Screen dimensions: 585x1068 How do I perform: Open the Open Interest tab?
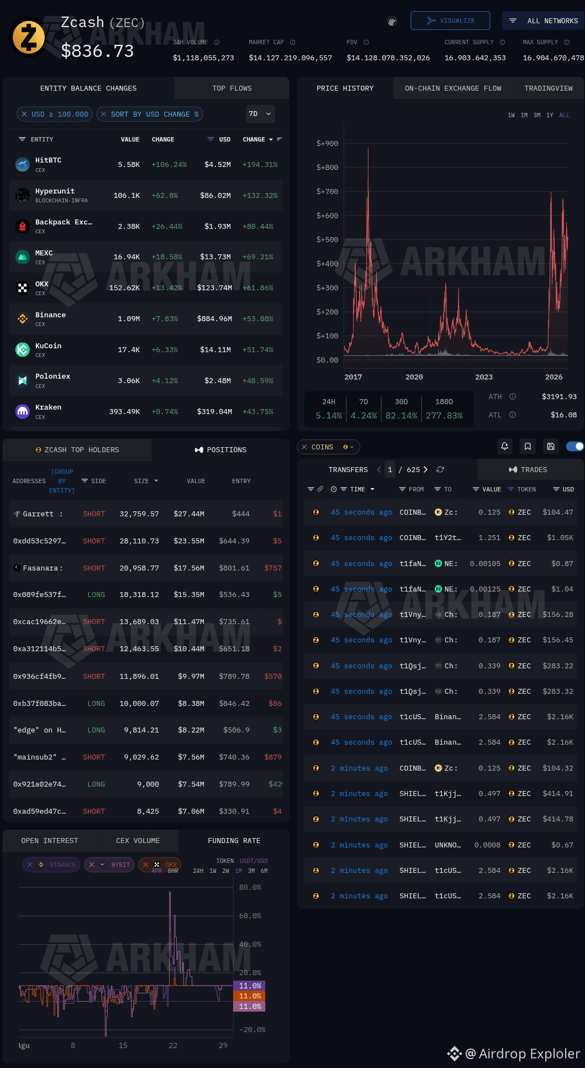[50, 841]
